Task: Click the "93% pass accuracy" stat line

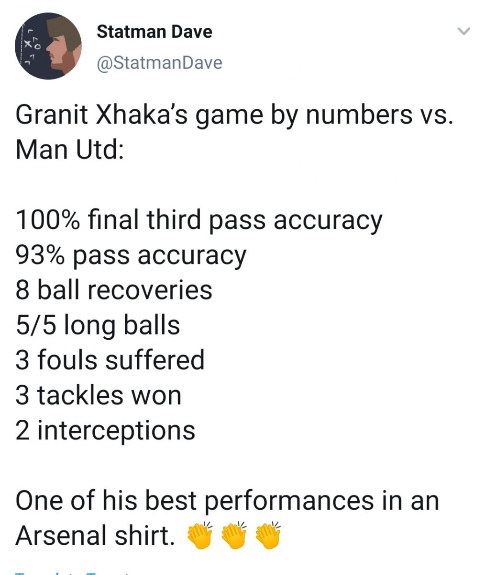Action: click(131, 256)
